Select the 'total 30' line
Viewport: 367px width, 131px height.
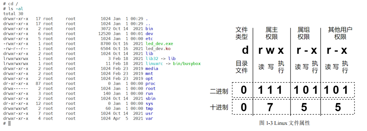pyautogui.click(x=13, y=14)
